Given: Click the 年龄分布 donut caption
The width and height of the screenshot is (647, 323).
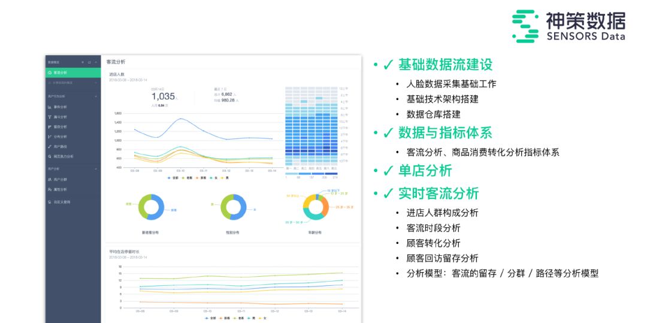Looking at the screenshot, I should click(315, 233).
